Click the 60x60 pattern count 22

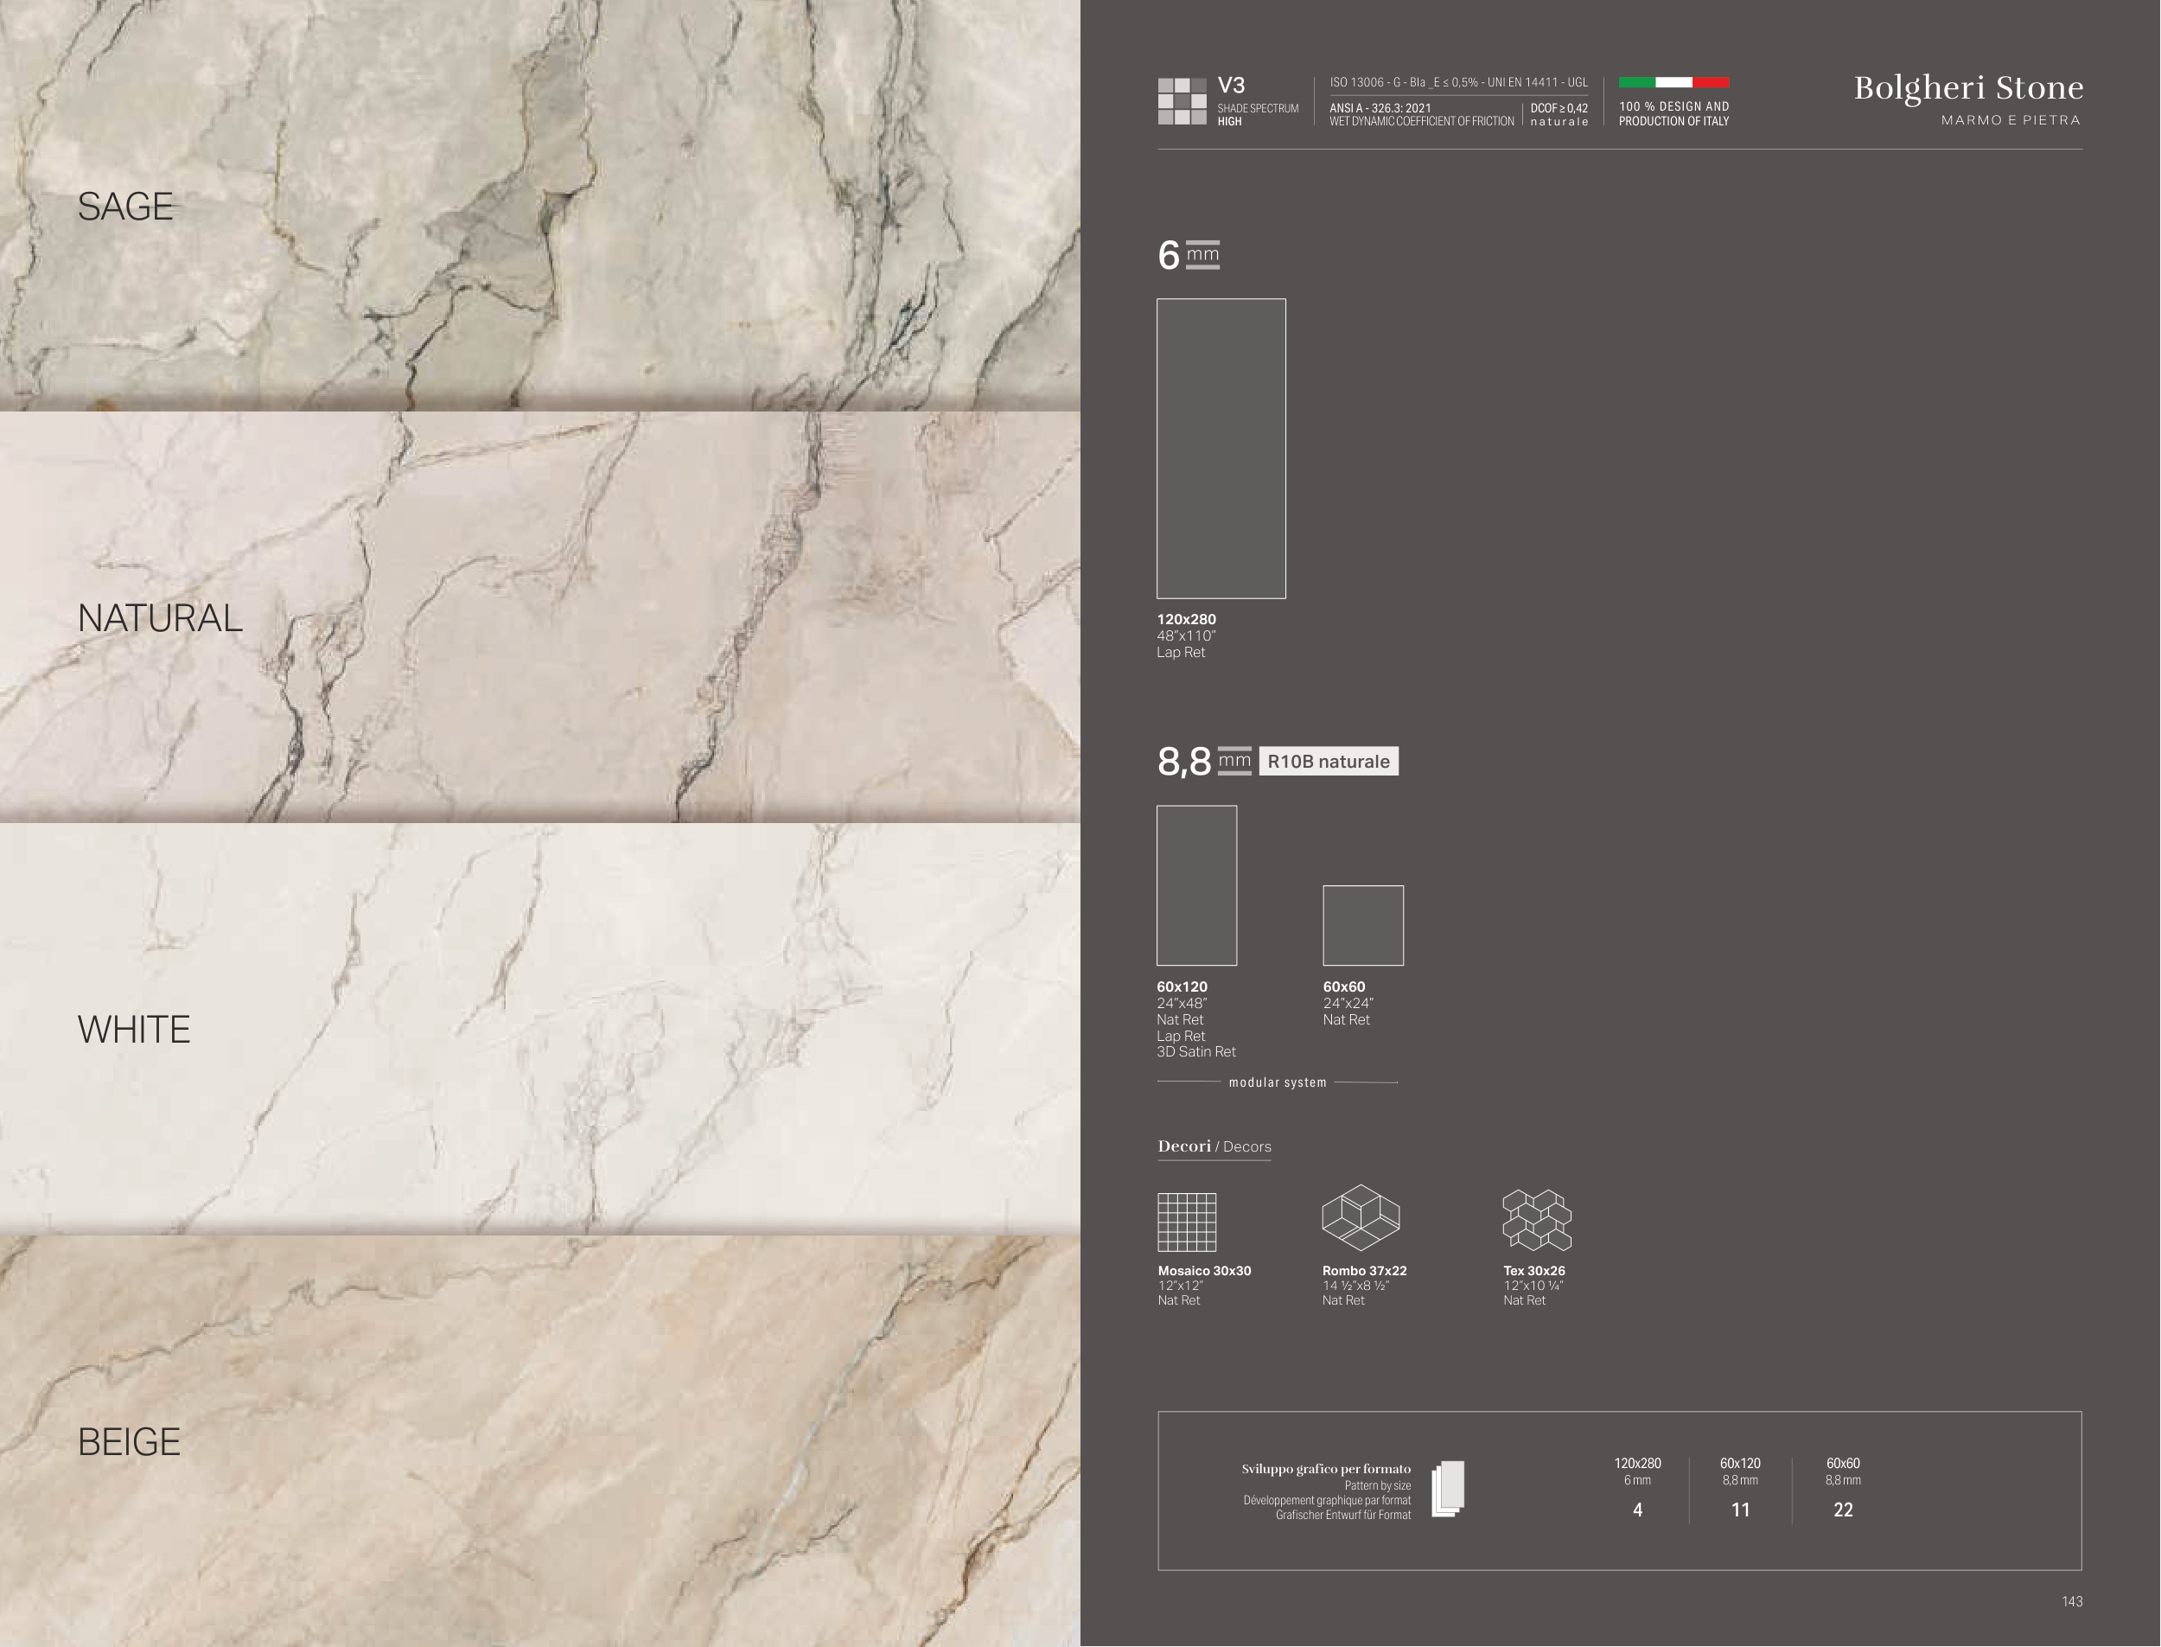click(1843, 1510)
